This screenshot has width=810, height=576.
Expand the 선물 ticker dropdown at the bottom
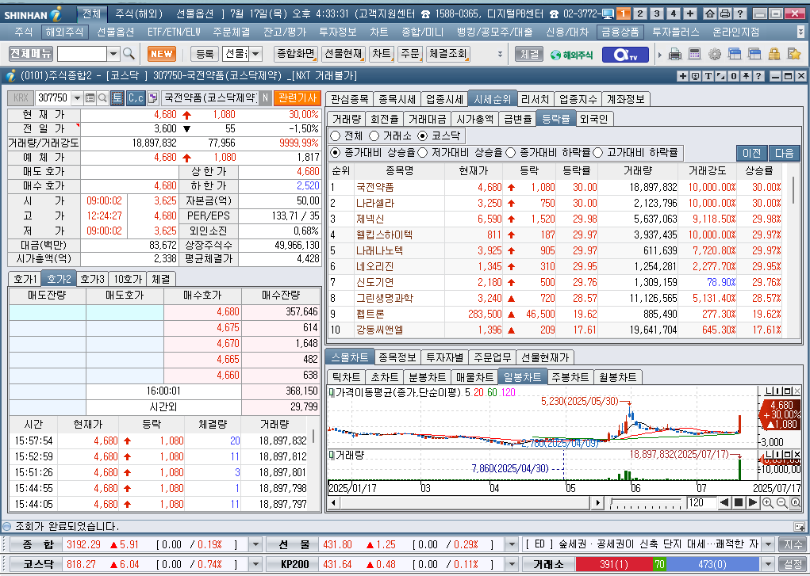(512, 544)
